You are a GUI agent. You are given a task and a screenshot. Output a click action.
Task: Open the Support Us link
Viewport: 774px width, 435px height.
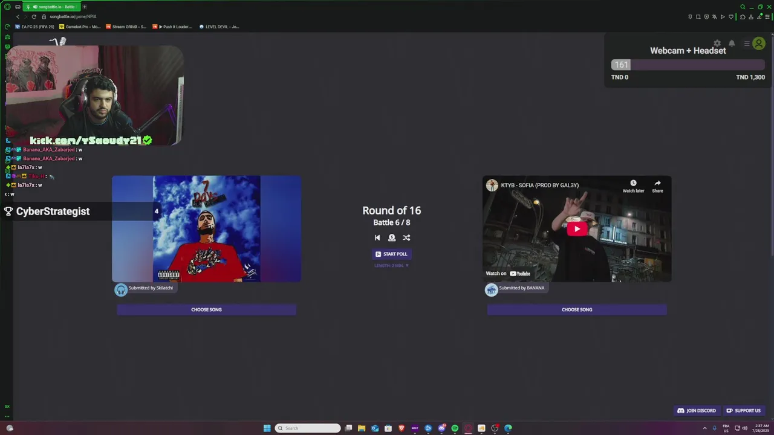pyautogui.click(x=744, y=411)
